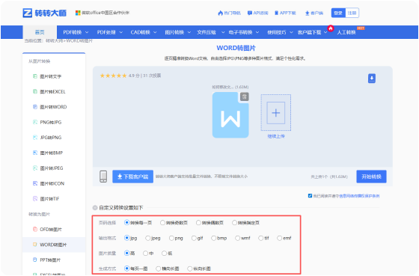Click the 转转大师 logo icon

click(27, 13)
